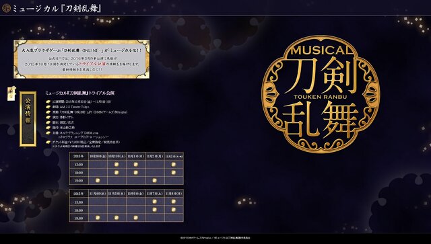Select the 11月3日 13:00 performance marker

pos(174,165)
